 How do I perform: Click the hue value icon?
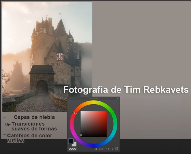tap(96, 149)
